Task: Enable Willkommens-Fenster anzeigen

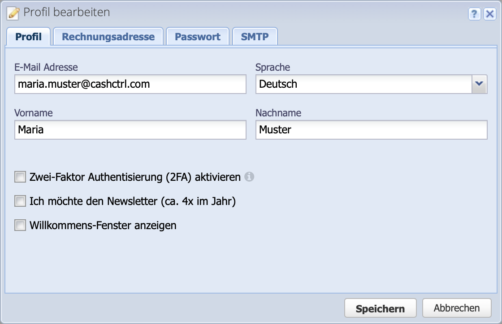Action: pos(19,225)
